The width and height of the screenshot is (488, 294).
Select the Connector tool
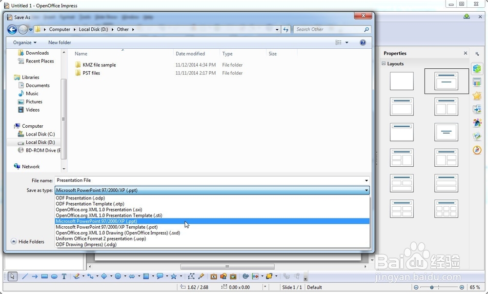click(x=90, y=276)
